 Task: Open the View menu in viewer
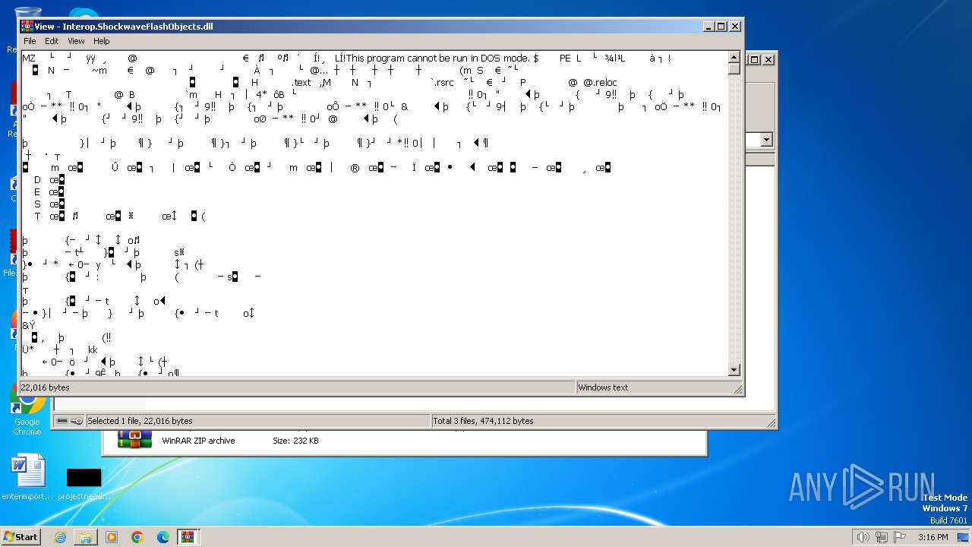tap(76, 41)
